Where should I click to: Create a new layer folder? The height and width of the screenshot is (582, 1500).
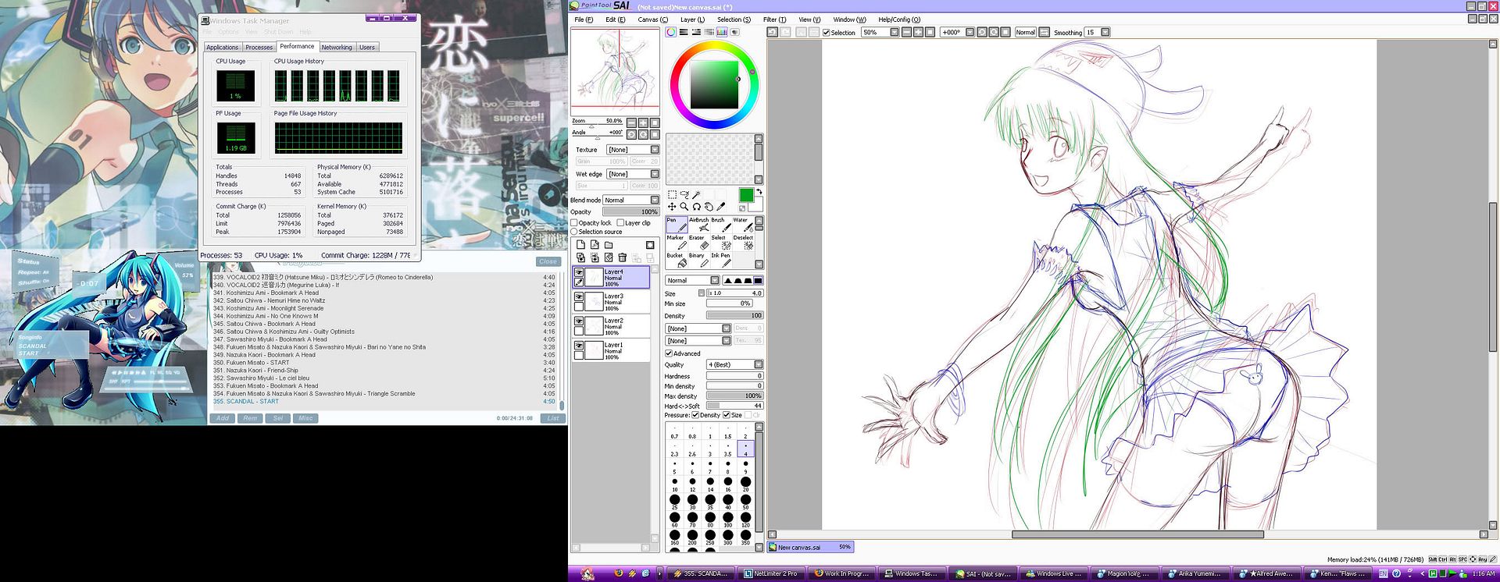(609, 245)
